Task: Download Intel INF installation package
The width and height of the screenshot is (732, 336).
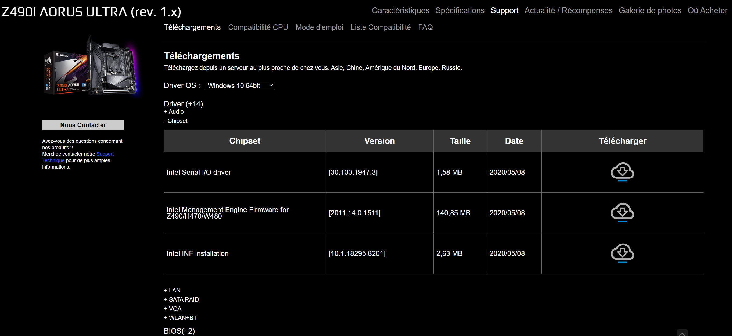Action: (x=622, y=253)
